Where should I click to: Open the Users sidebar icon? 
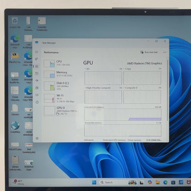(37, 88)
